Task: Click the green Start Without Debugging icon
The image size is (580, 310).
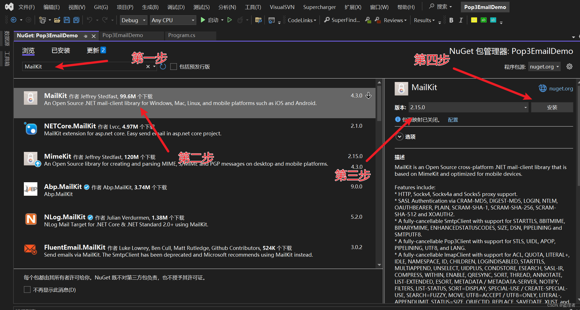Action: pyautogui.click(x=229, y=20)
